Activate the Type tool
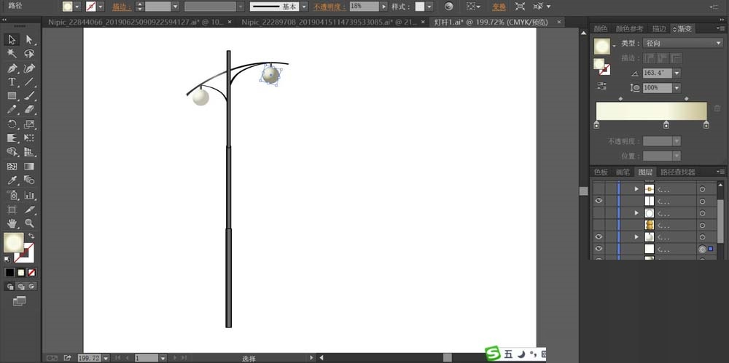Screen dimensions: 729x363 pos(12,81)
